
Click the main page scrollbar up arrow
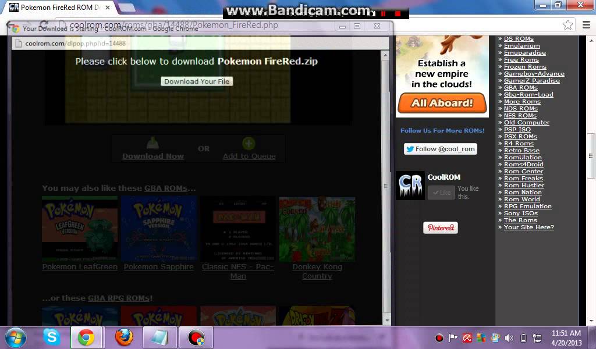(591, 40)
